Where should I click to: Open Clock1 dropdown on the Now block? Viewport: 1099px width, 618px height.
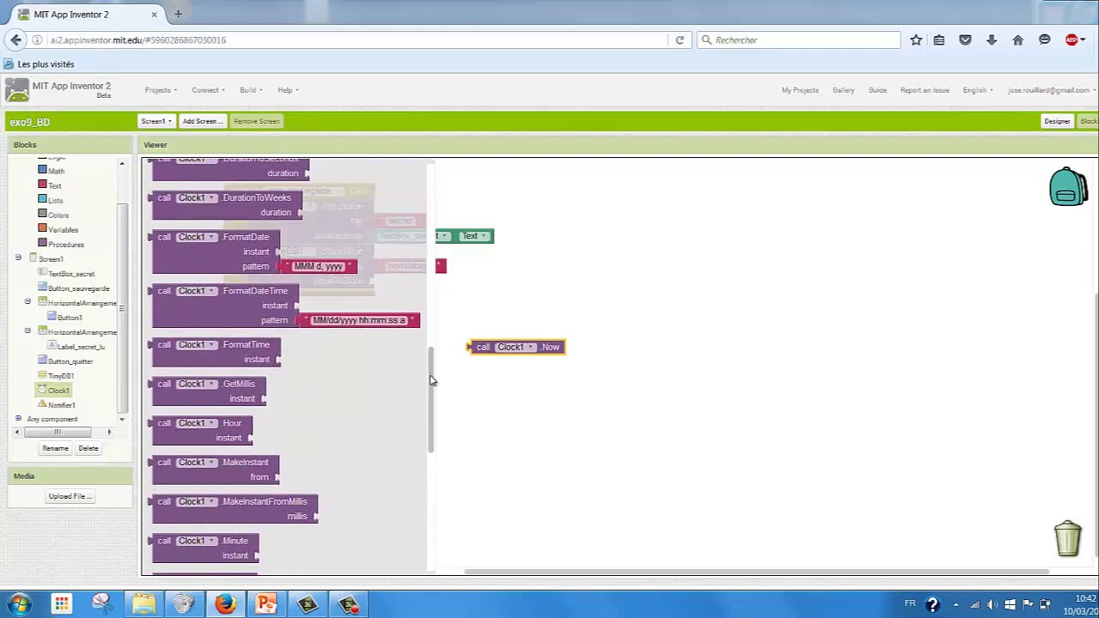(x=515, y=347)
